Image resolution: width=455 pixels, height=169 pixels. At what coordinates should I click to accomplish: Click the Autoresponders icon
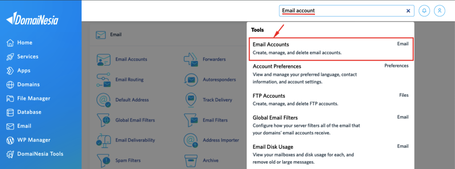(x=191, y=80)
